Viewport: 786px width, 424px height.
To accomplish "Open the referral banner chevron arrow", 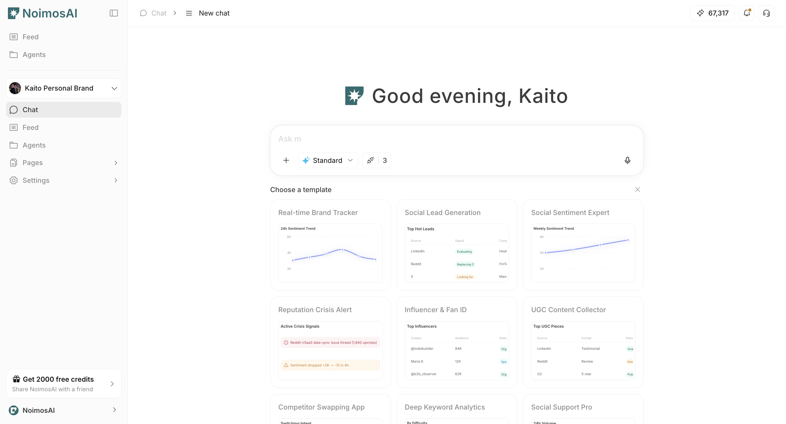I will pyautogui.click(x=112, y=384).
